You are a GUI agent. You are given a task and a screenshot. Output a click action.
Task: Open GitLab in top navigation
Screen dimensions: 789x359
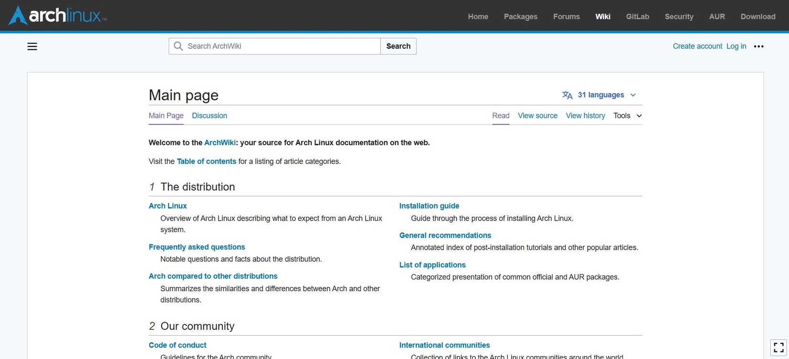[638, 16]
